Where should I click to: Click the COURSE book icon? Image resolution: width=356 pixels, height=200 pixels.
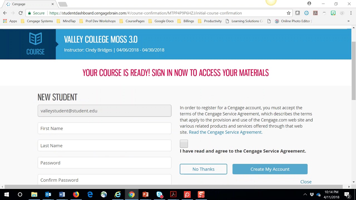coord(35,39)
